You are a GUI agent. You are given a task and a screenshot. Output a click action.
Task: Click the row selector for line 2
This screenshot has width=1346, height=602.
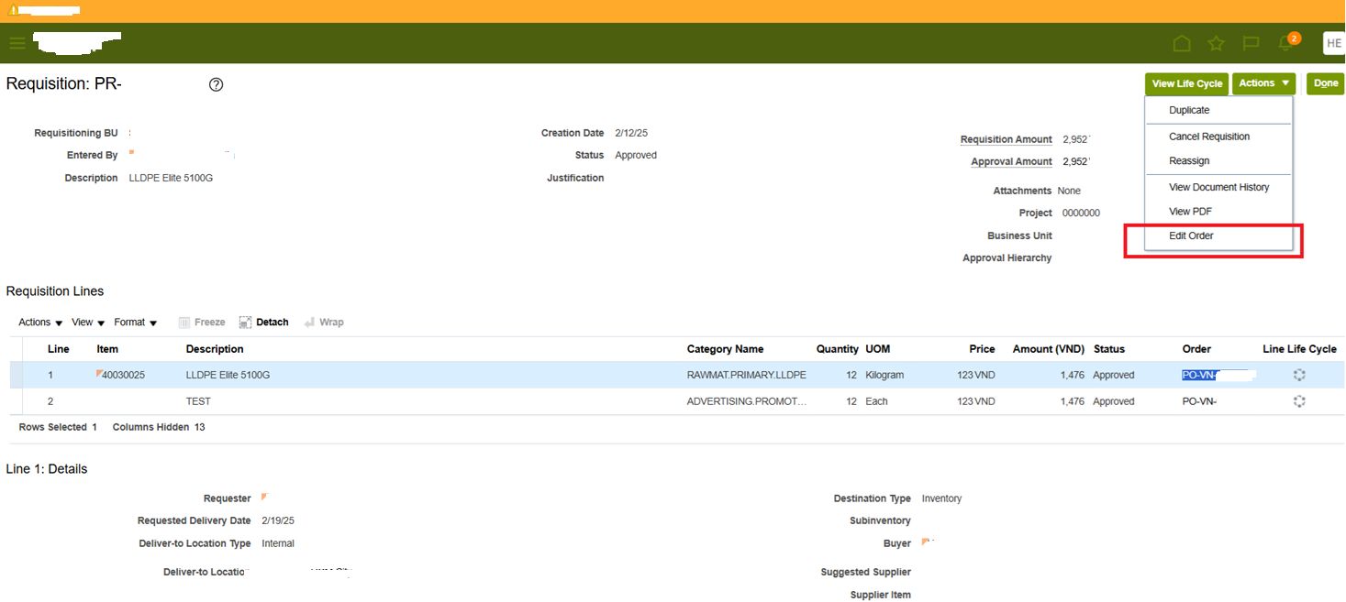pyautogui.click(x=17, y=401)
